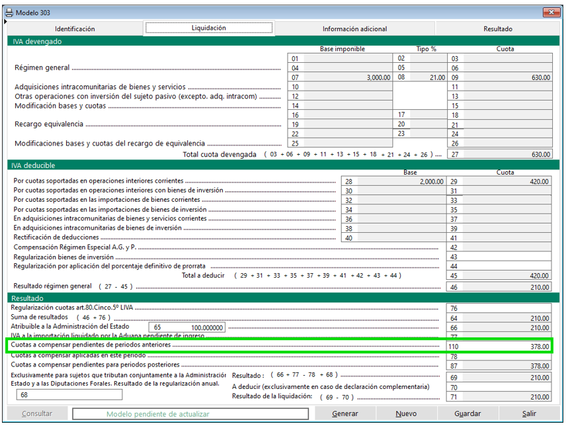Click cuota field 06
The width and height of the screenshot is (566, 426).
500,68
